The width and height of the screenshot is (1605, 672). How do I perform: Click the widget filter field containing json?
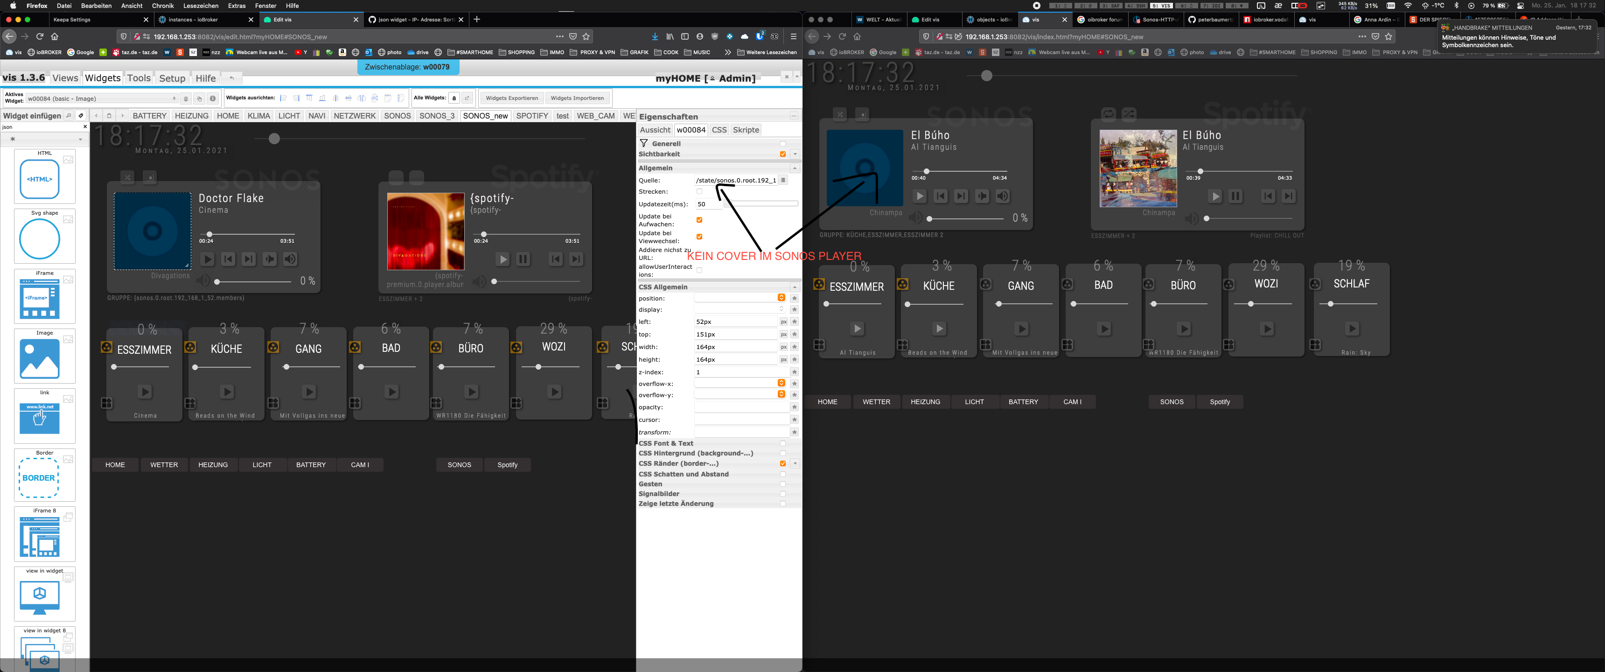pos(41,127)
